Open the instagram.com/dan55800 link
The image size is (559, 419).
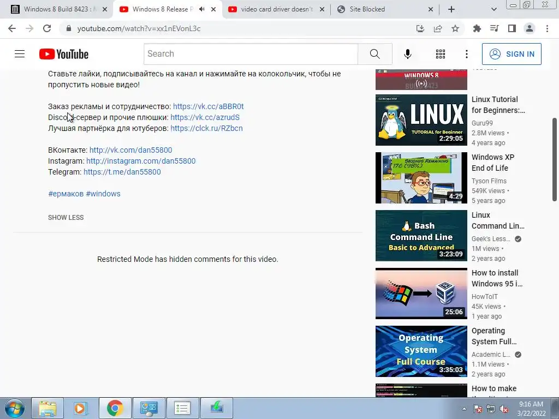tap(141, 161)
